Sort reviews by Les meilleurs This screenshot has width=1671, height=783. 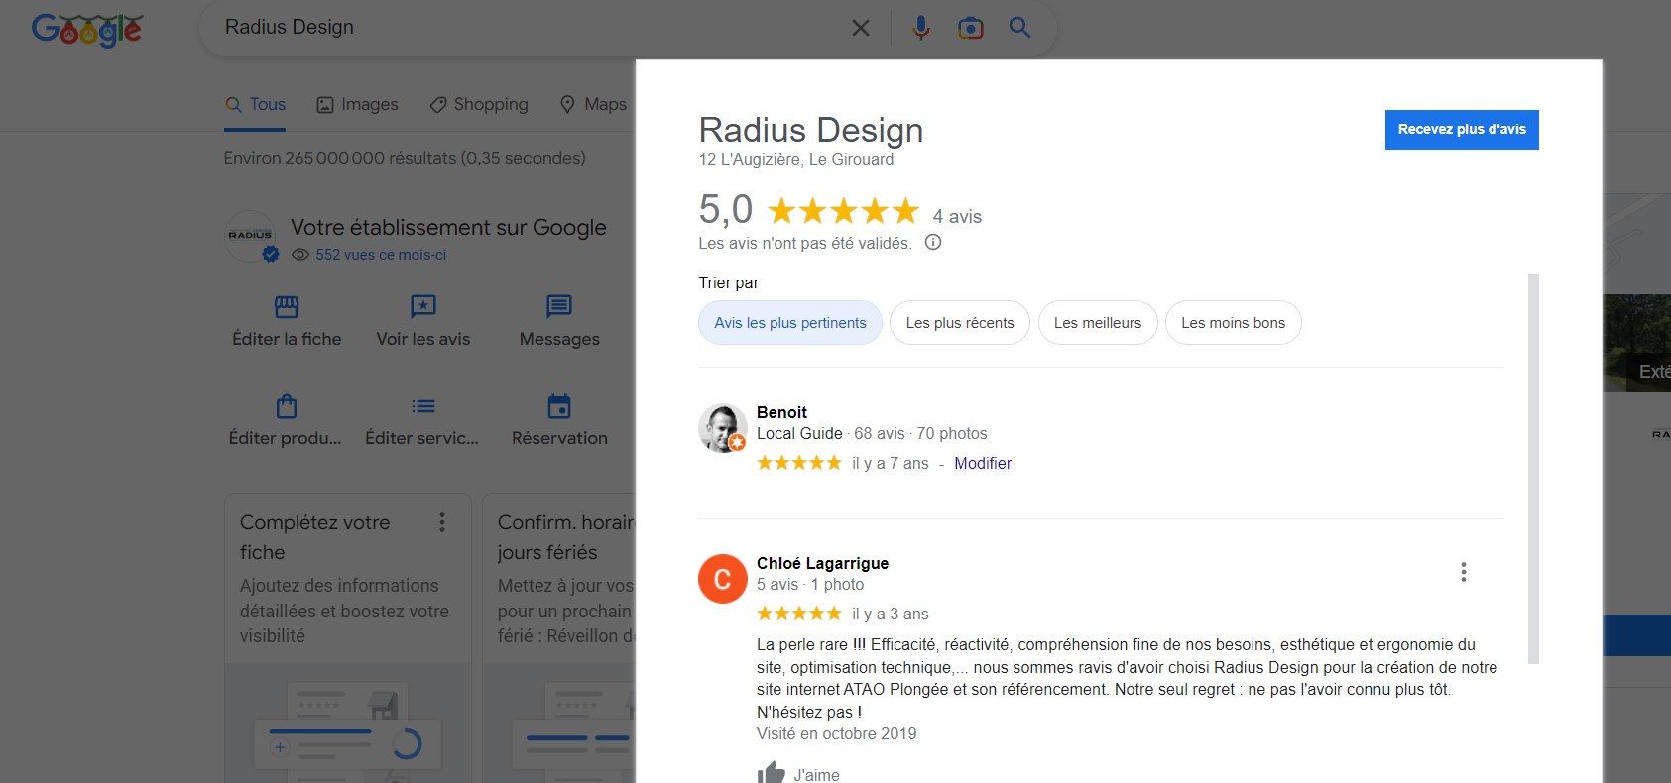click(1098, 323)
